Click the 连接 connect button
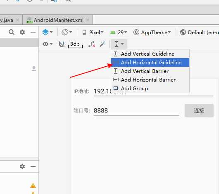 (199, 110)
